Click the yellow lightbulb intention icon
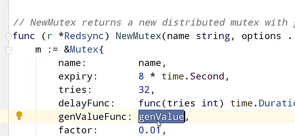The image size is (295, 136). click(19, 116)
